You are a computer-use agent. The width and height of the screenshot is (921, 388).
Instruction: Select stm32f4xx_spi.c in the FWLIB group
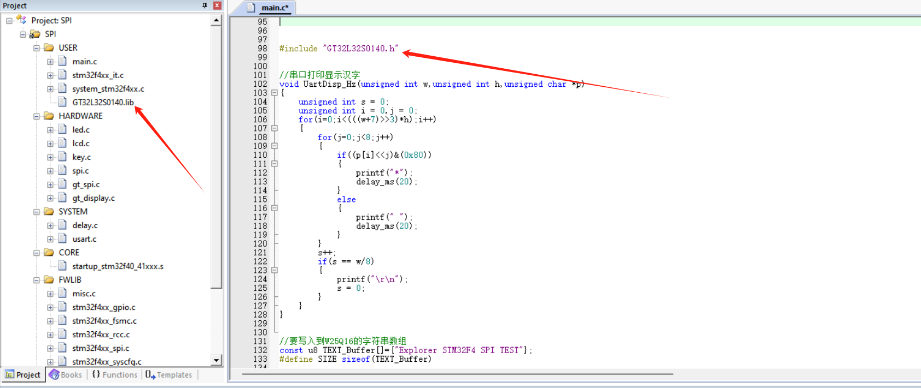click(x=101, y=348)
